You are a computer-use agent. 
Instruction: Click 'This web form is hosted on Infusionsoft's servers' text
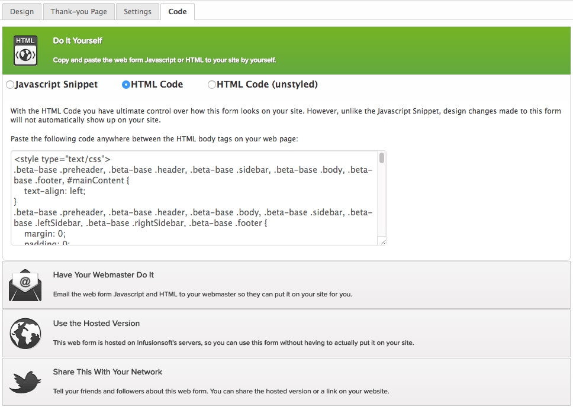tap(233, 343)
